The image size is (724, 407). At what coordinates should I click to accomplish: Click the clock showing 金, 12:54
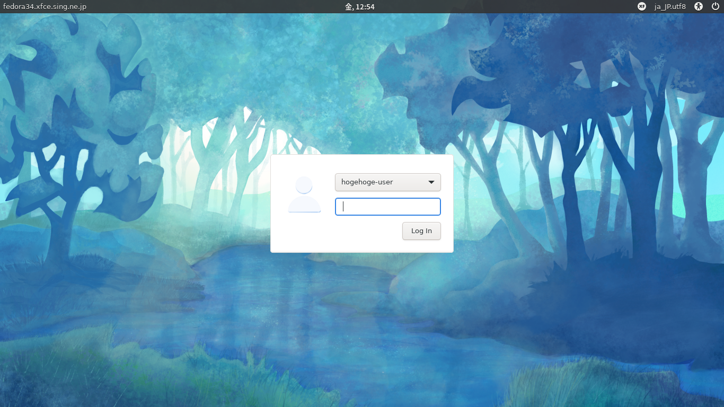point(360,6)
